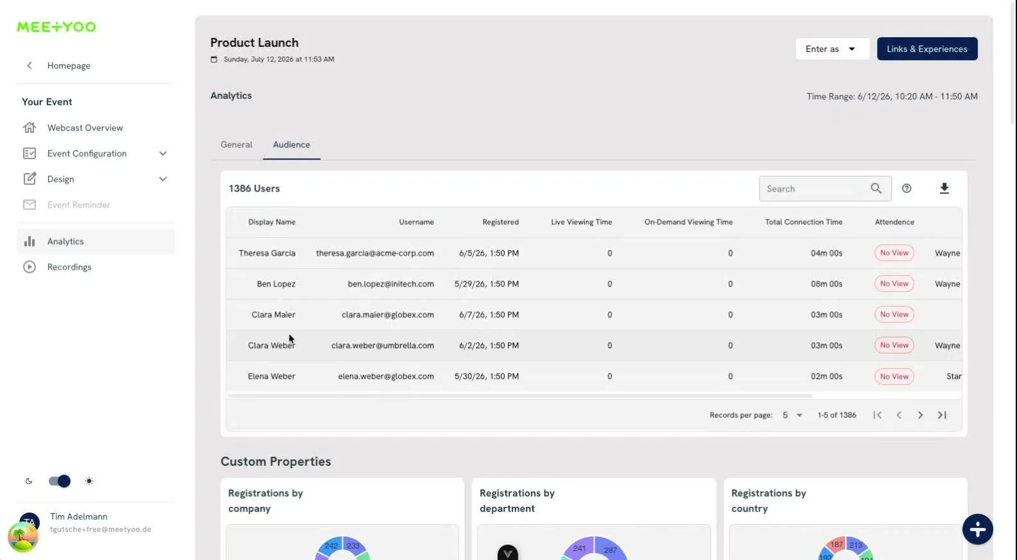Screen dimensions: 1017x560
Task: Click the magnifier icon in Search field
Action: click(x=876, y=188)
